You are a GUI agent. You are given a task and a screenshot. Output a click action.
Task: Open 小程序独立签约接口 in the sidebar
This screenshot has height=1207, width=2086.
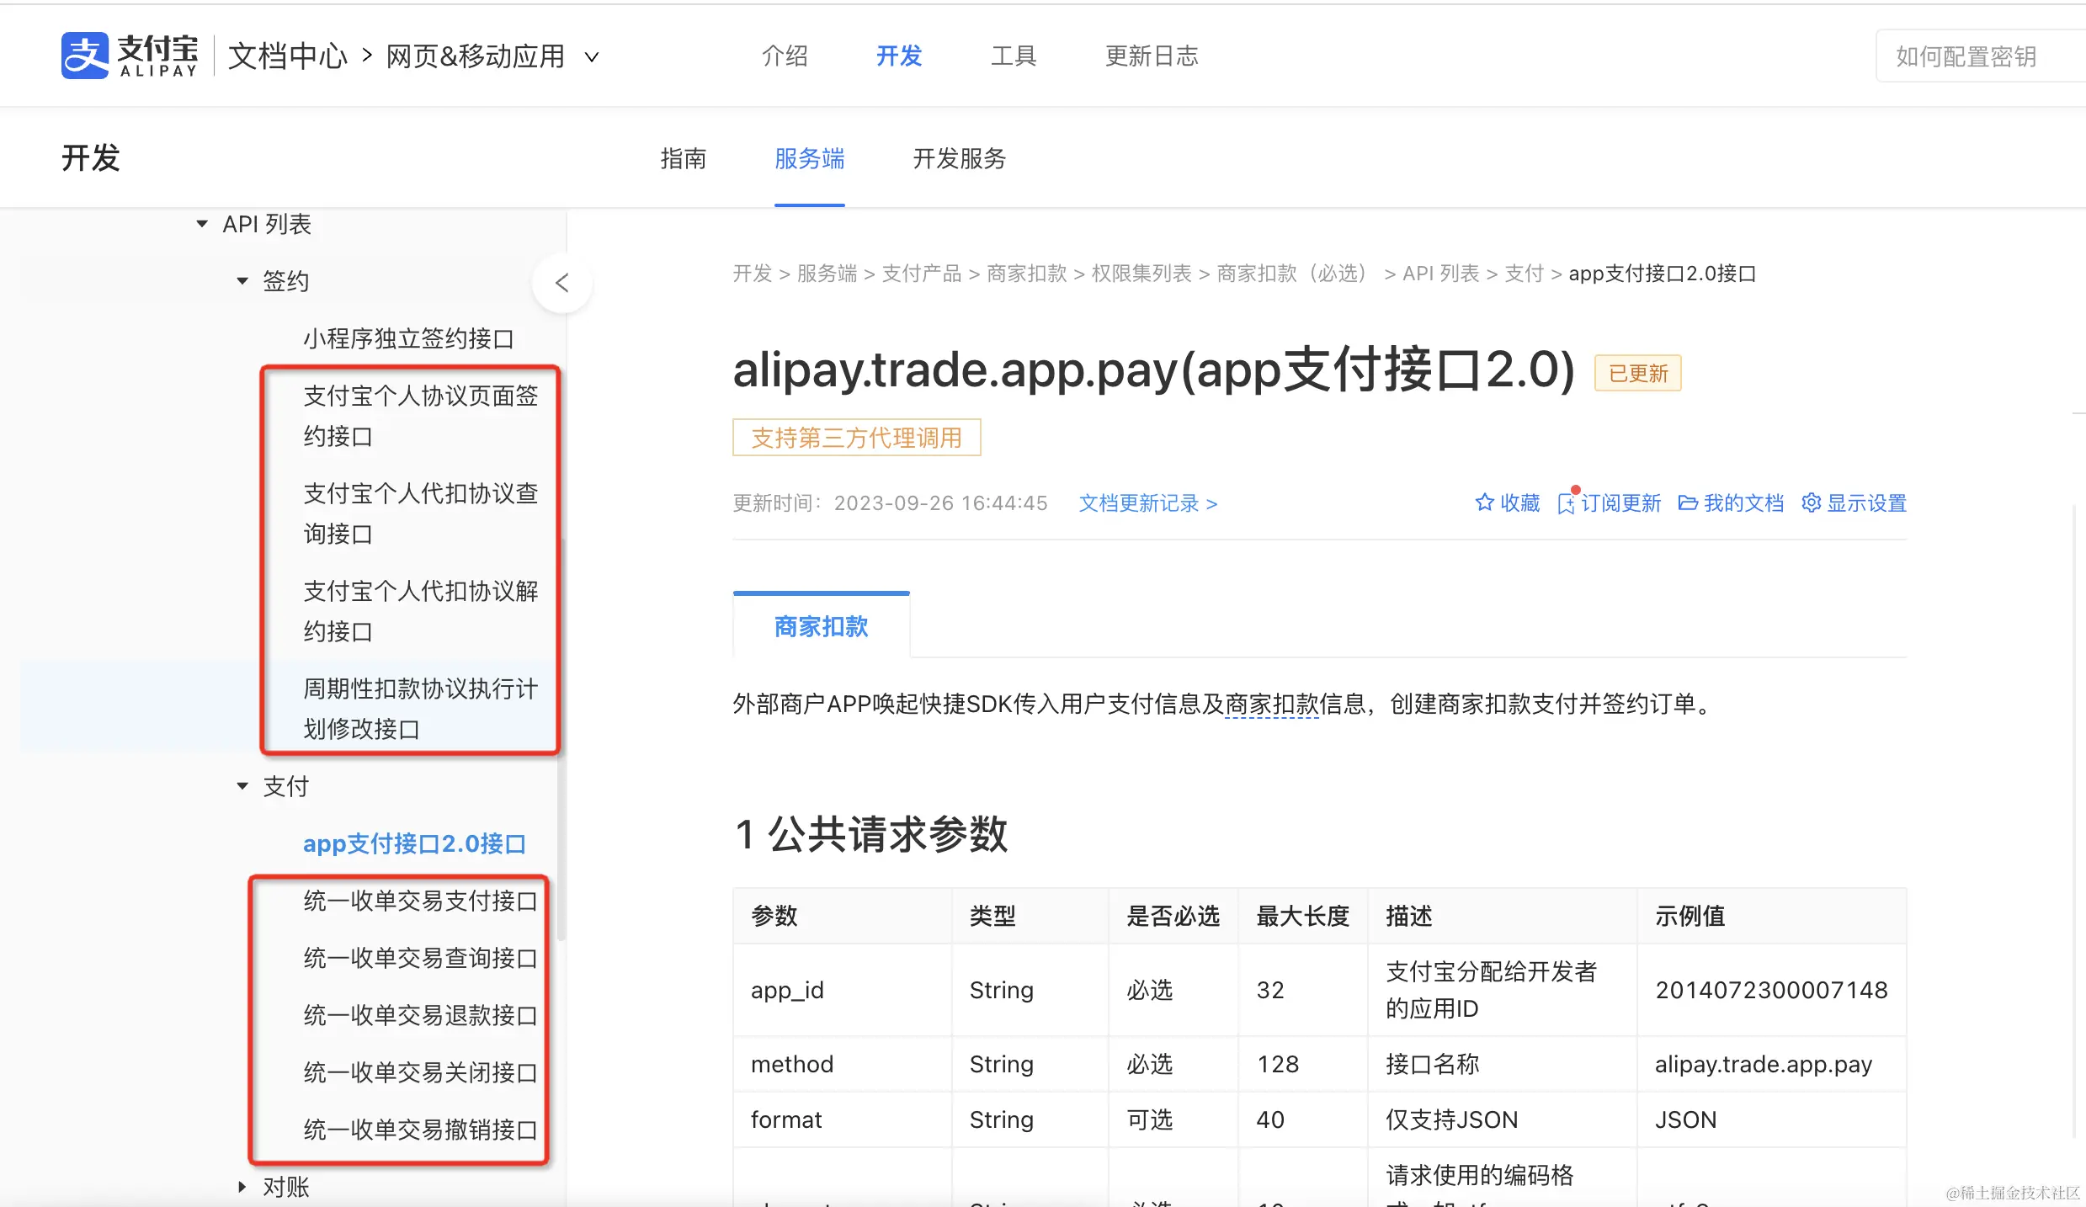point(409,338)
